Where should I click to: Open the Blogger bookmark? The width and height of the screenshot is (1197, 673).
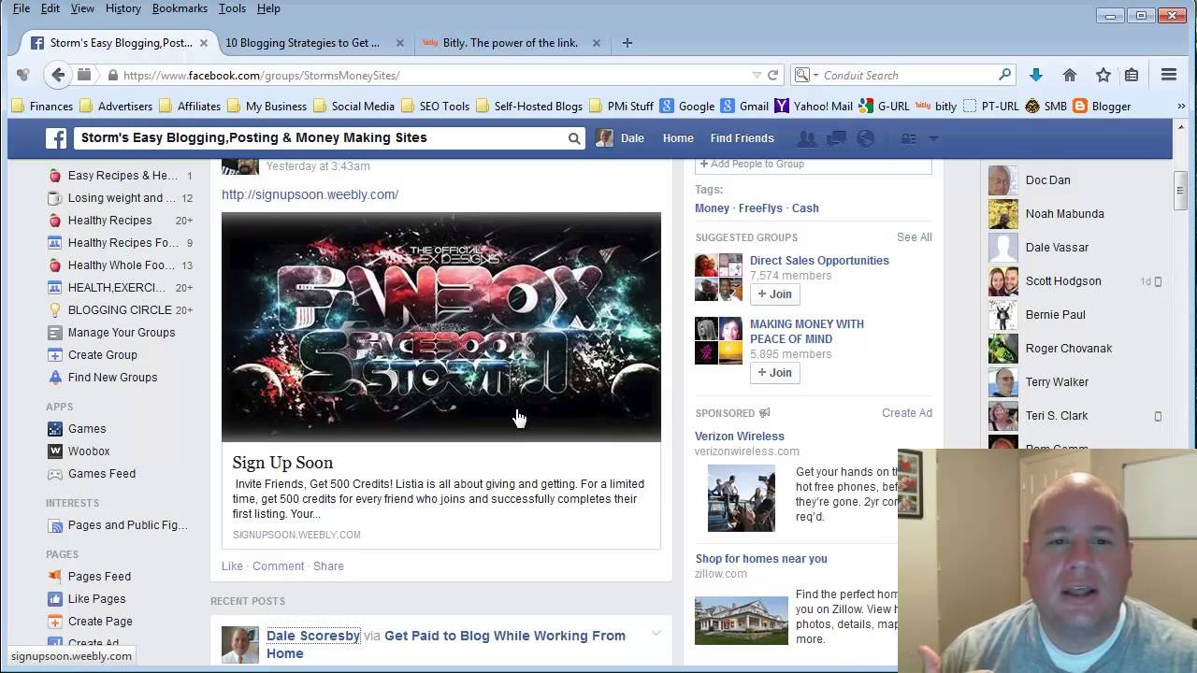1102,107
